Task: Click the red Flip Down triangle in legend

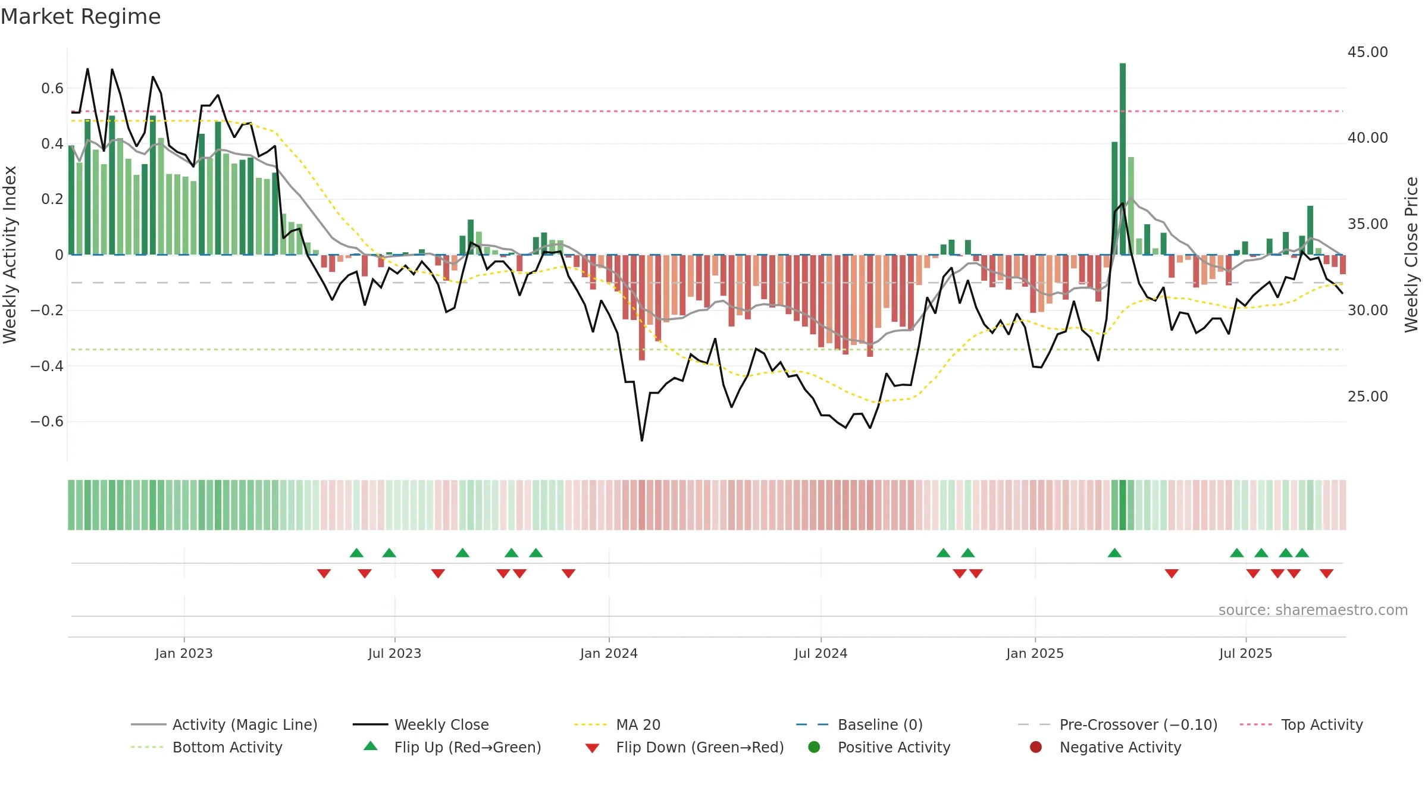Action: tap(592, 748)
